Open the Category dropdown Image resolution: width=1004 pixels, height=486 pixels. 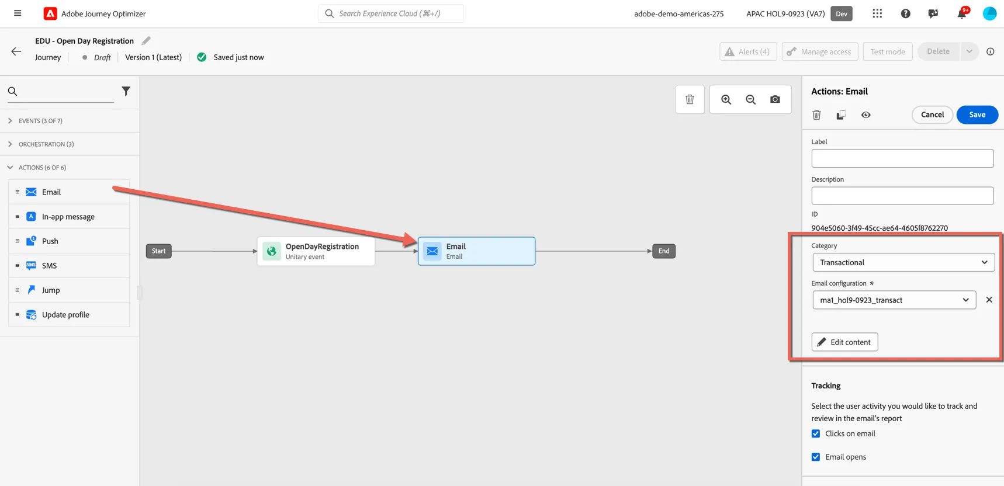(903, 262)
